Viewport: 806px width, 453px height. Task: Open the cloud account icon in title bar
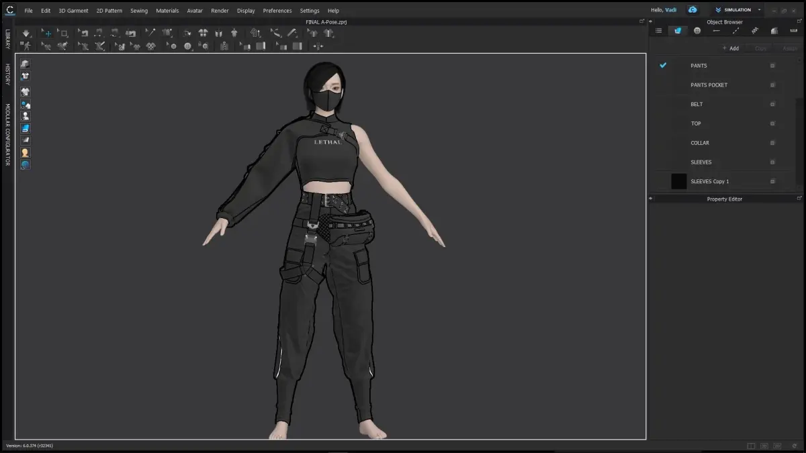pyautogui.click(x=692, y=10)
